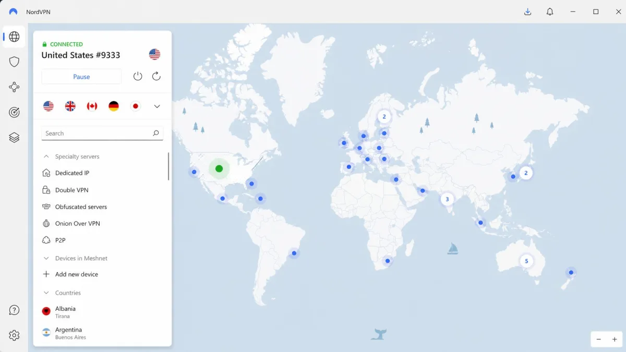Expand the quick-connect flags chevron
626x352 pixels.
coord(156,106)
